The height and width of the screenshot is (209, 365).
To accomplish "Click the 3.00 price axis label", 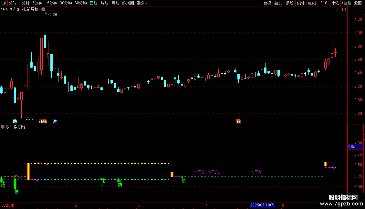I will [358, 100].
